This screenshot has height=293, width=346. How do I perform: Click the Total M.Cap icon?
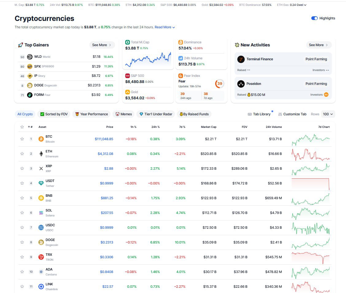[x=127, y=42]
